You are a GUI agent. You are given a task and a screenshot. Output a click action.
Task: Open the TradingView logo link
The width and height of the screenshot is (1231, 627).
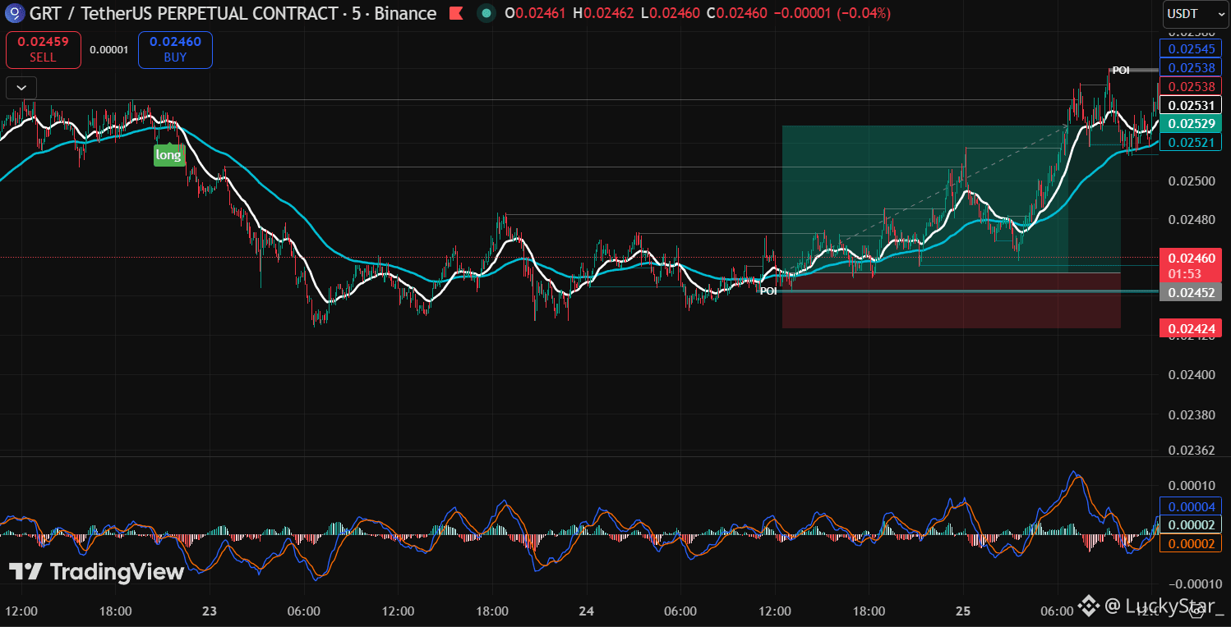[97, 572]
